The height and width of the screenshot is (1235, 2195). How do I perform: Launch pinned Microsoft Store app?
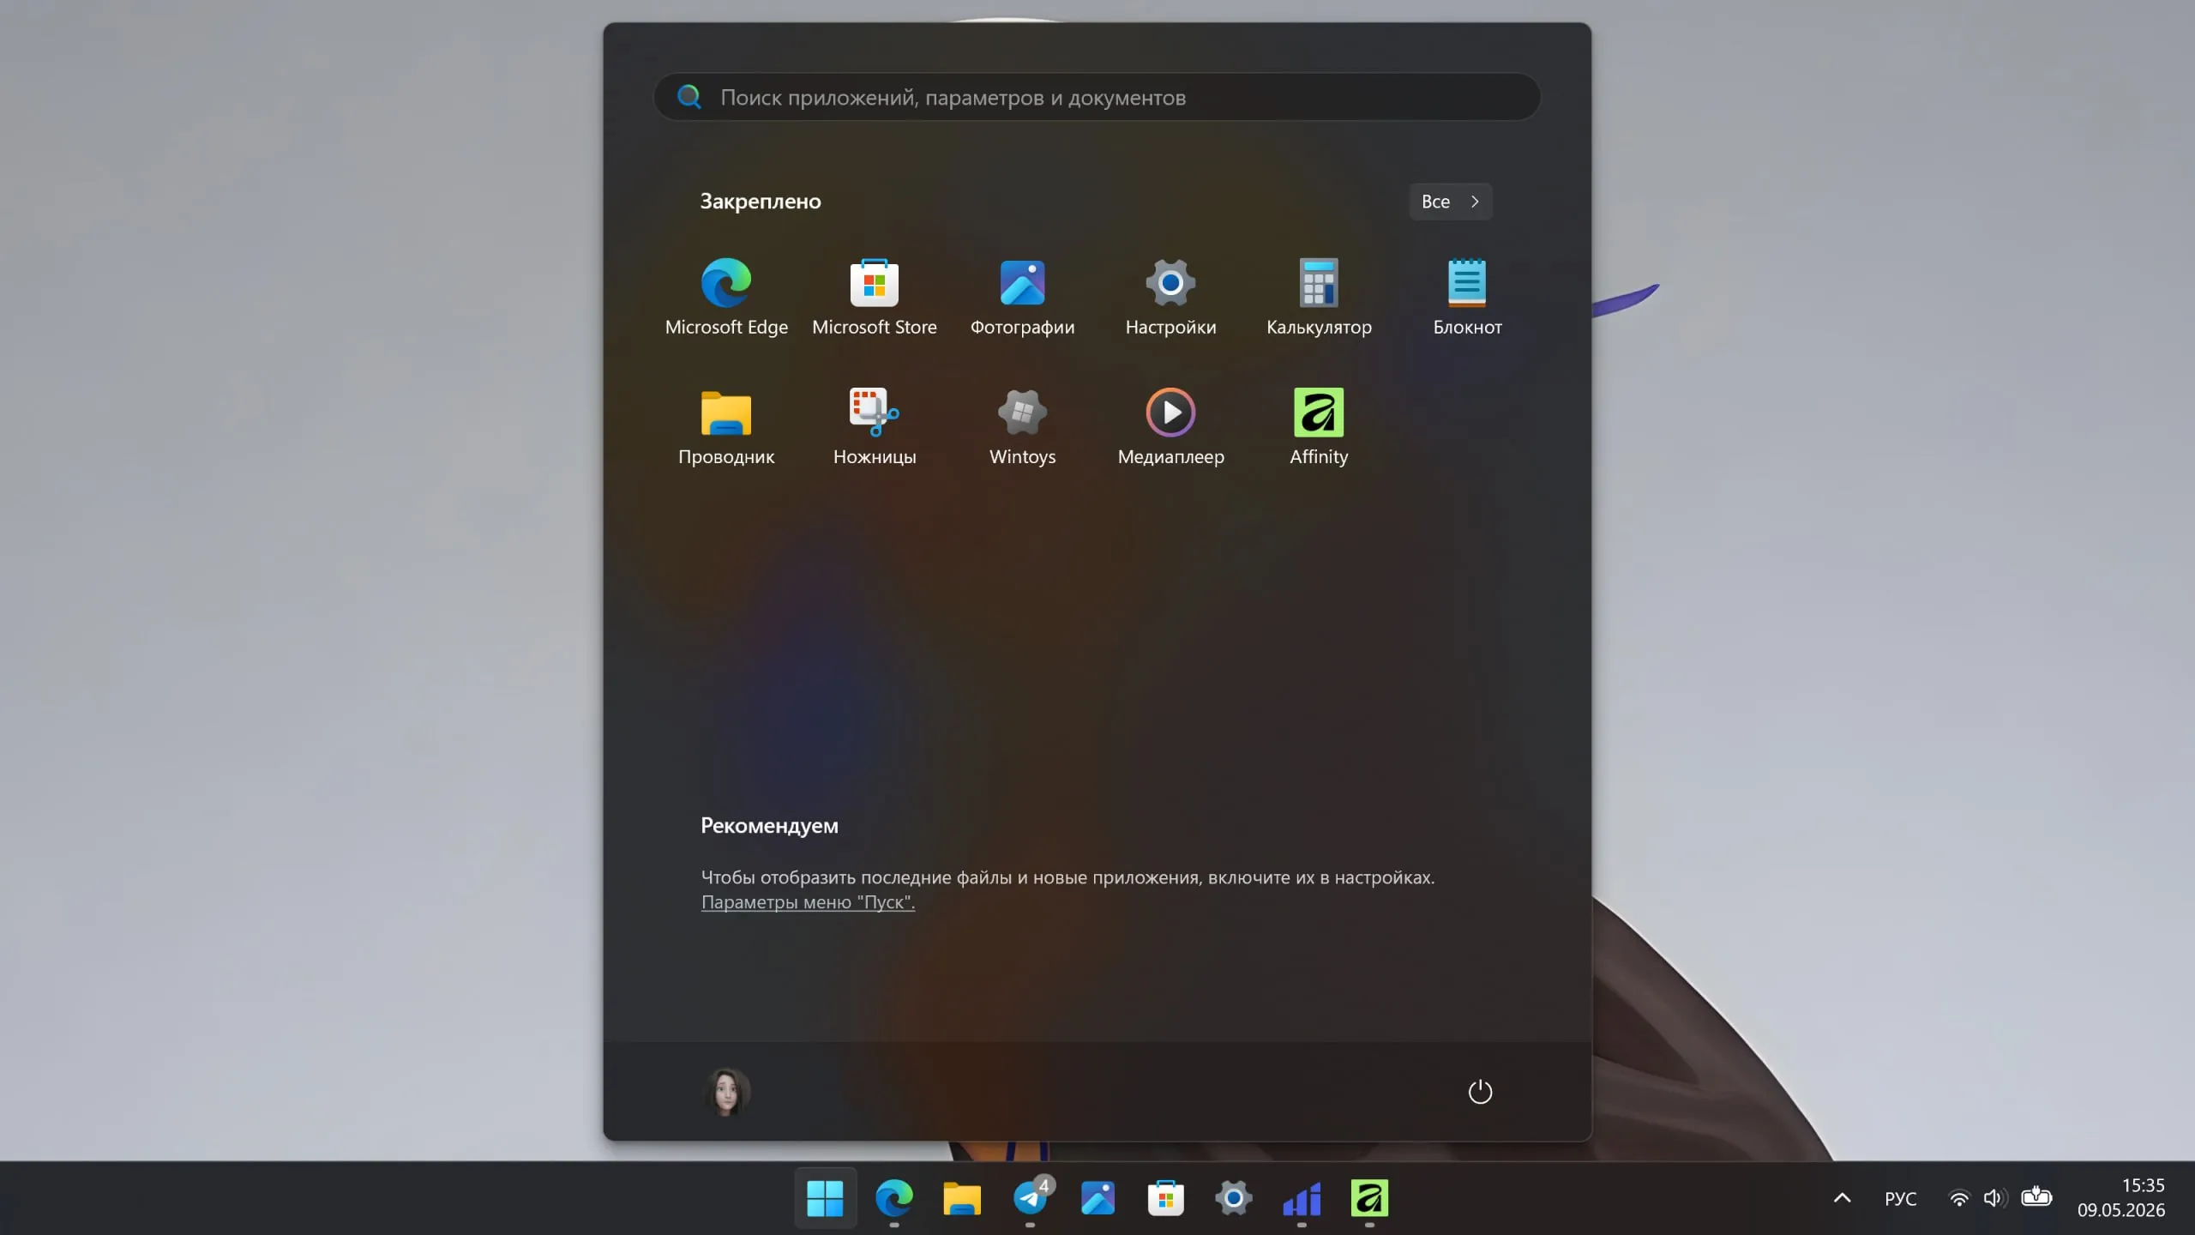tap(874, 297)
